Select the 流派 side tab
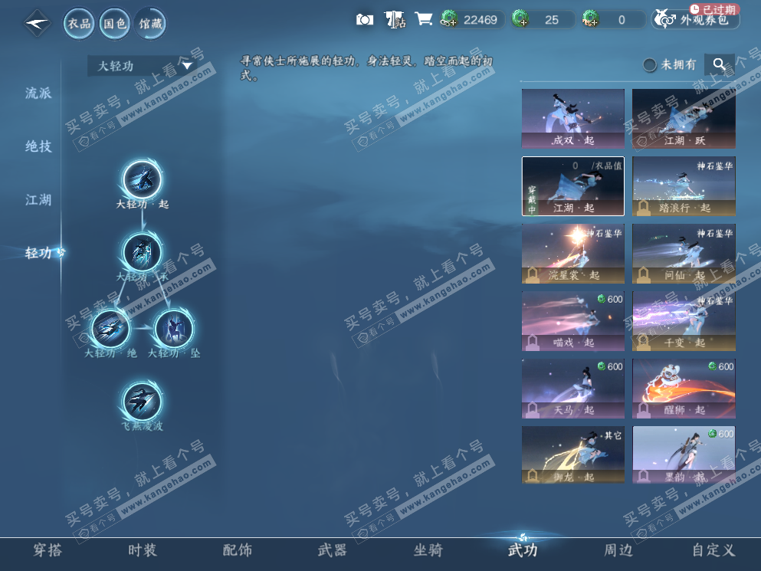This screenshot has width=761, height=571. tap(38, 93)
